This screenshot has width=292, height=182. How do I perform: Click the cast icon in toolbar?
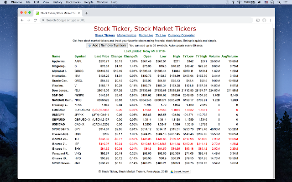click(258, 20)
